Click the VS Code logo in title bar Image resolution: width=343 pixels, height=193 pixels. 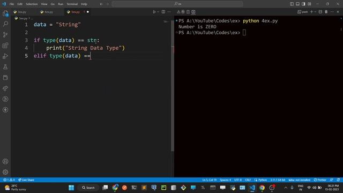[x=4, y=4]
